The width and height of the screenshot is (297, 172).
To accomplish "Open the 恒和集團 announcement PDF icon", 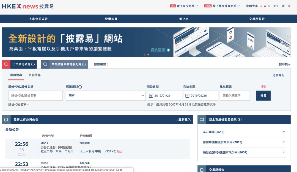I will click(120, 151).
